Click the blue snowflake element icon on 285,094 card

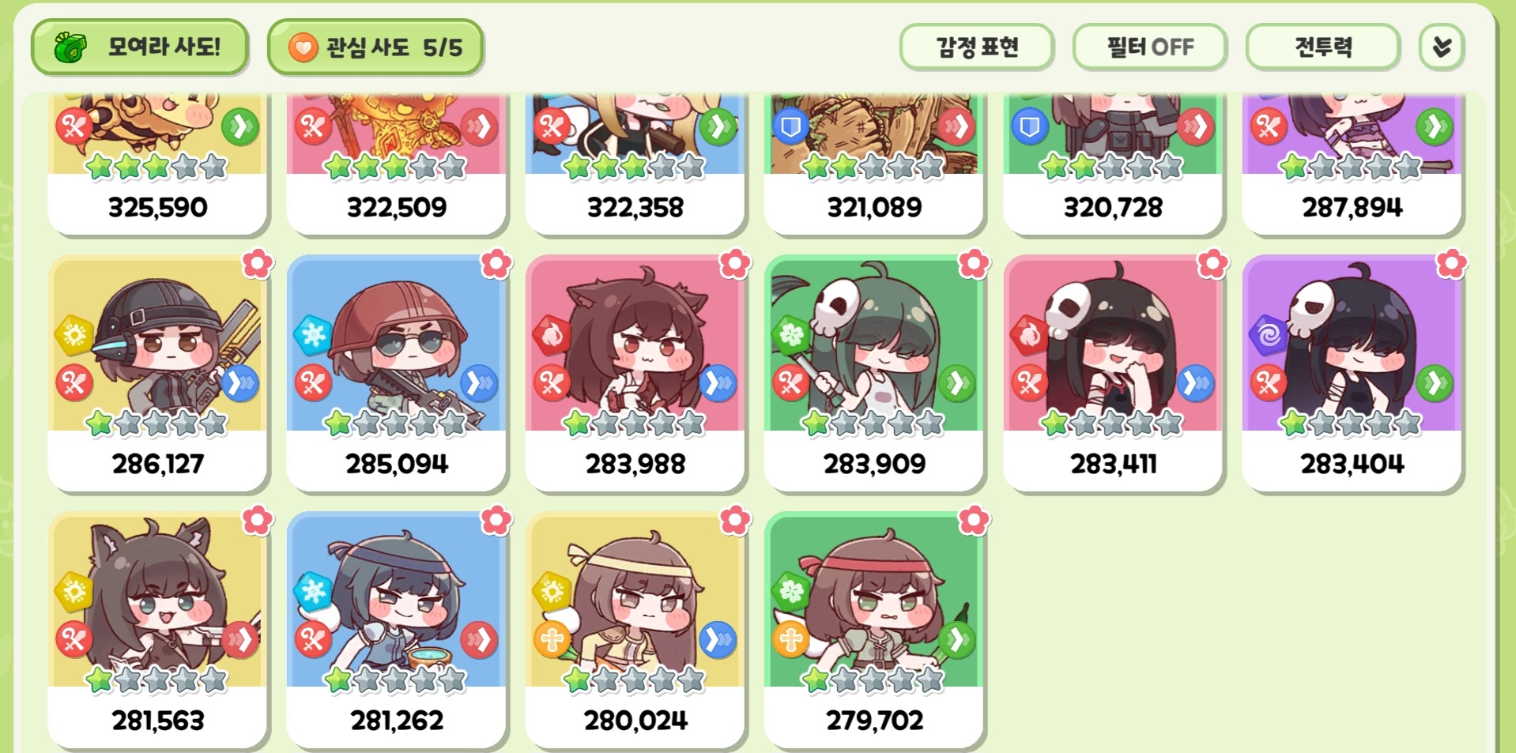pos(313,335)
